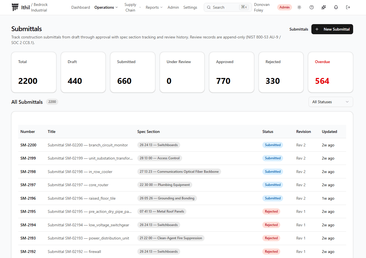Click the branch_circuit_monitor submittal title
Image resolution: width=366 pixels, height=258 pixels.
click(88, 145)
